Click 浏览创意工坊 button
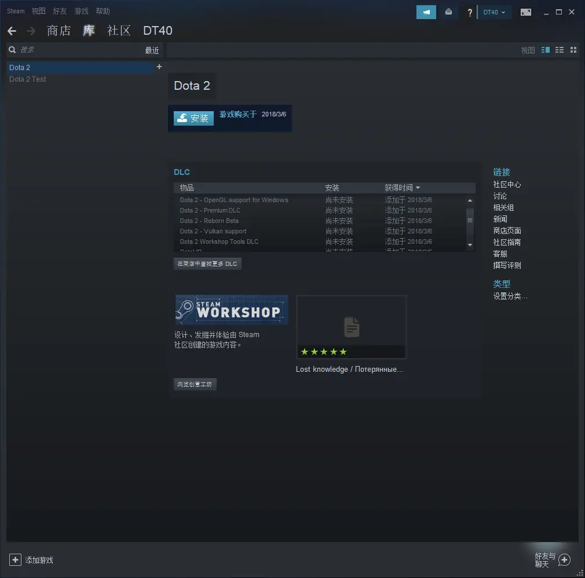This screenshot has height=578, width=585. click(195, 385)
